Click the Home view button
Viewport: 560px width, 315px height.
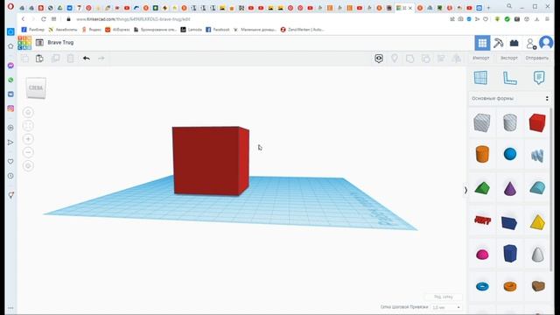28,113
